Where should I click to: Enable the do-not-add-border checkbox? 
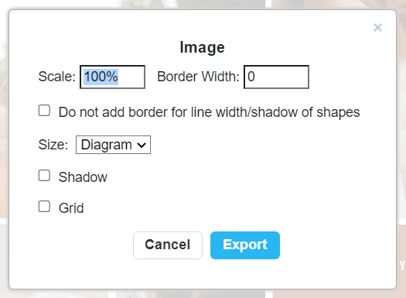[x=44, y=111]
